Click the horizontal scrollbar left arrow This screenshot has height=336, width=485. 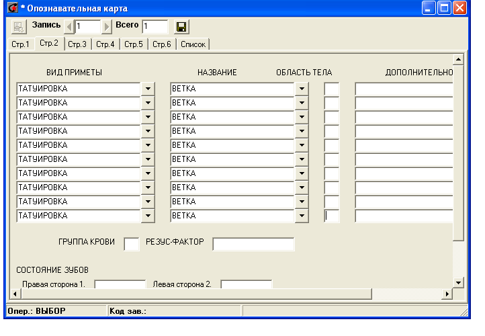[x=15, y=294]
